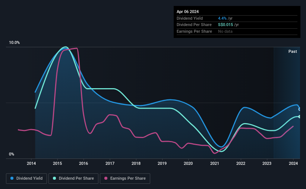The image size is (306, 189).
Task: Click the 2016 x-axis label
Action: [x=83, y=163]
